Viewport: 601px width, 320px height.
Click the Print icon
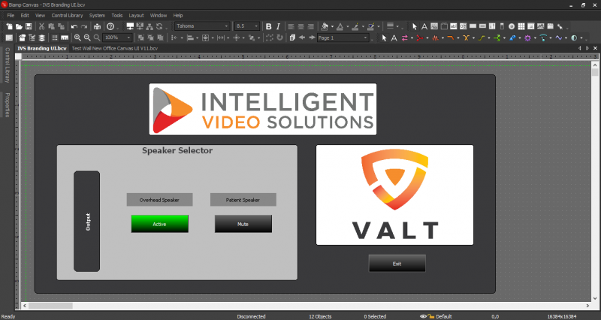(98, 26)
